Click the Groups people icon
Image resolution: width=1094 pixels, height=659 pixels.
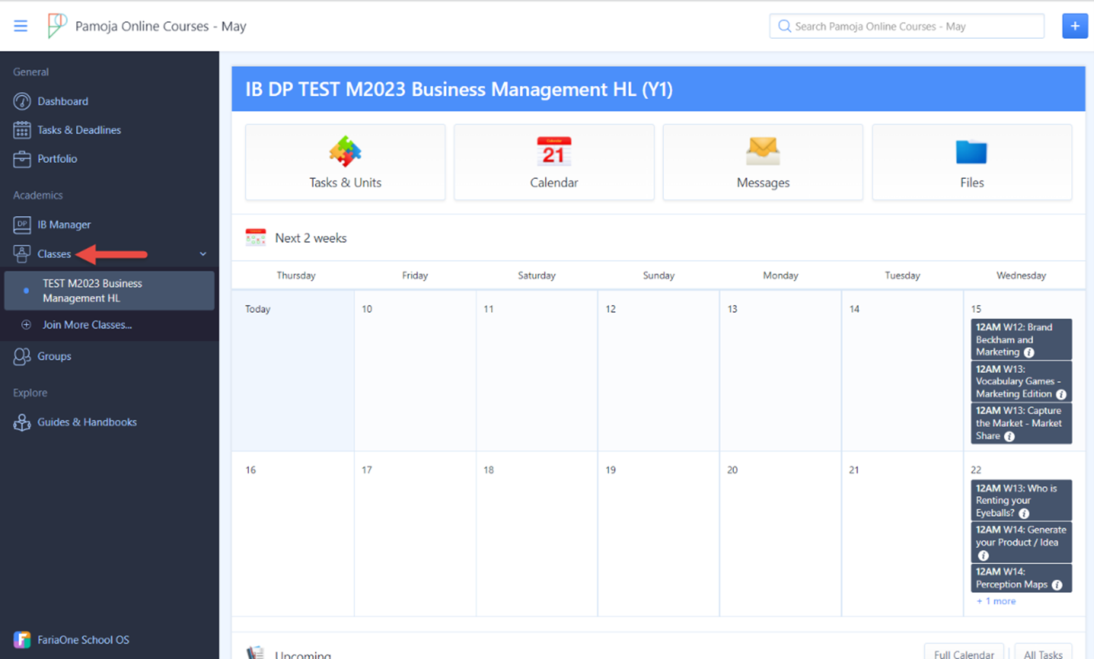(x=22, y=356)
